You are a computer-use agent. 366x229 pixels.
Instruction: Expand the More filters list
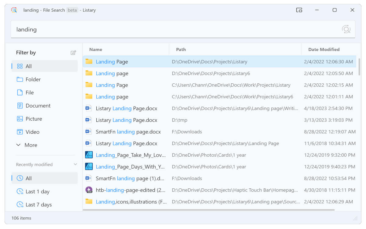point(30,145)
